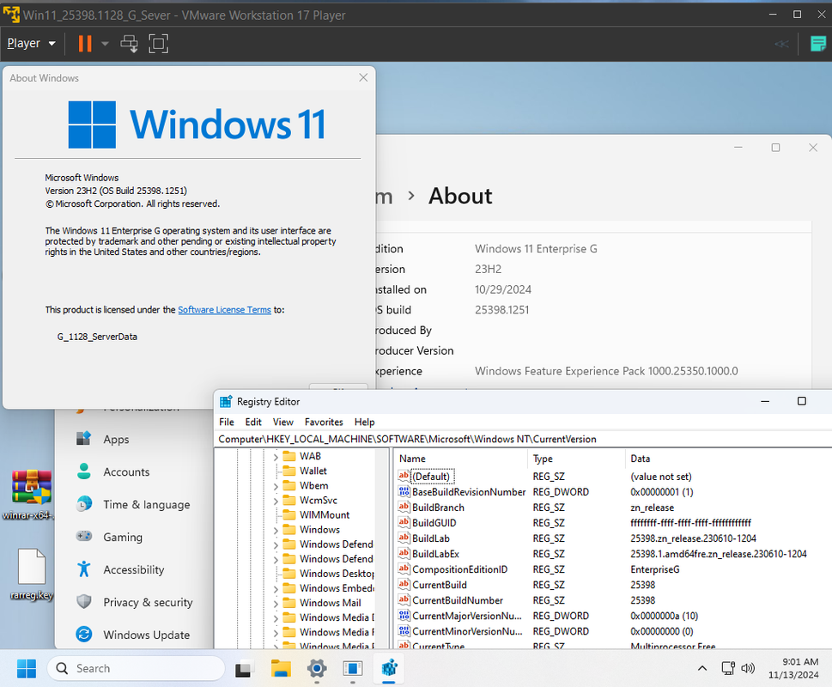Expand the Windows Mail registry key
The width and height of the screenshot is (832, 687).
coord(276,603)
